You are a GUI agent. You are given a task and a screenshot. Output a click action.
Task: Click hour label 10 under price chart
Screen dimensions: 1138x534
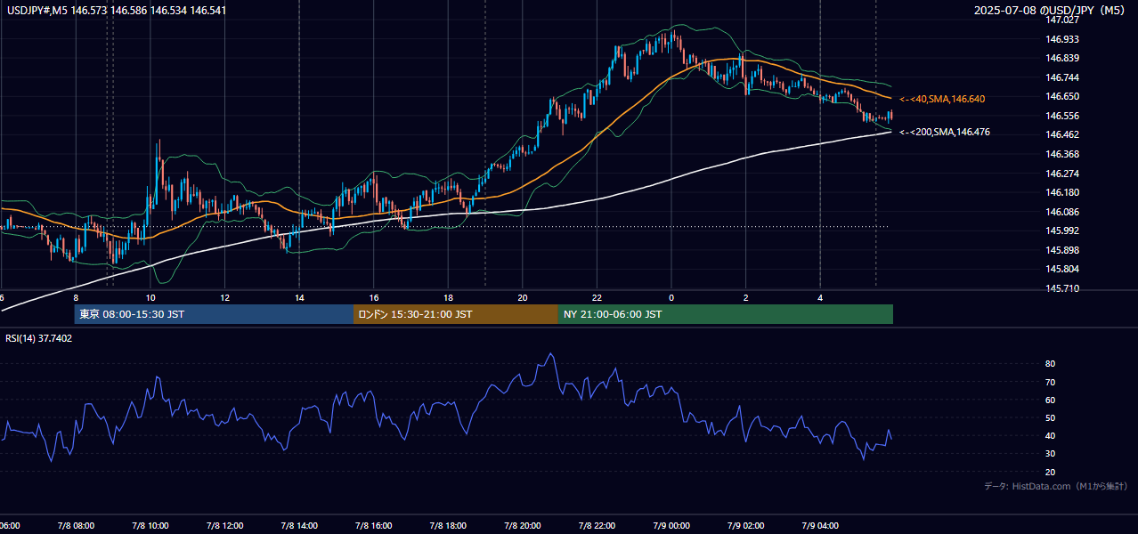pos(150,297)
